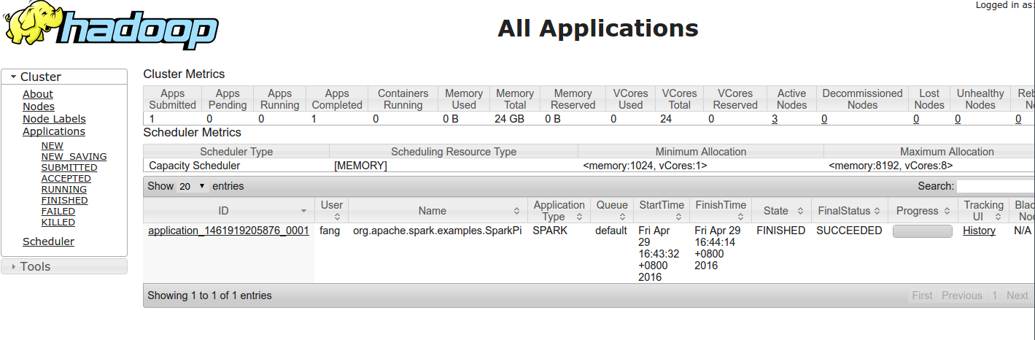Sort by Progress column sort icon

[x=948, y=211]
